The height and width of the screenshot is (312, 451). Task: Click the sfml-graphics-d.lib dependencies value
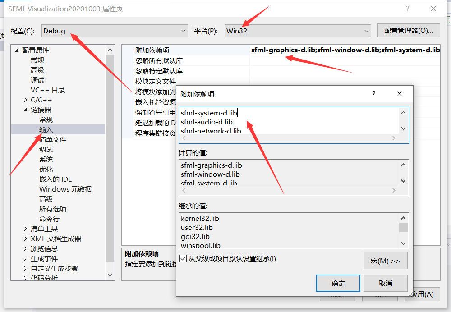pyautogui.click(x=345, y=50)
